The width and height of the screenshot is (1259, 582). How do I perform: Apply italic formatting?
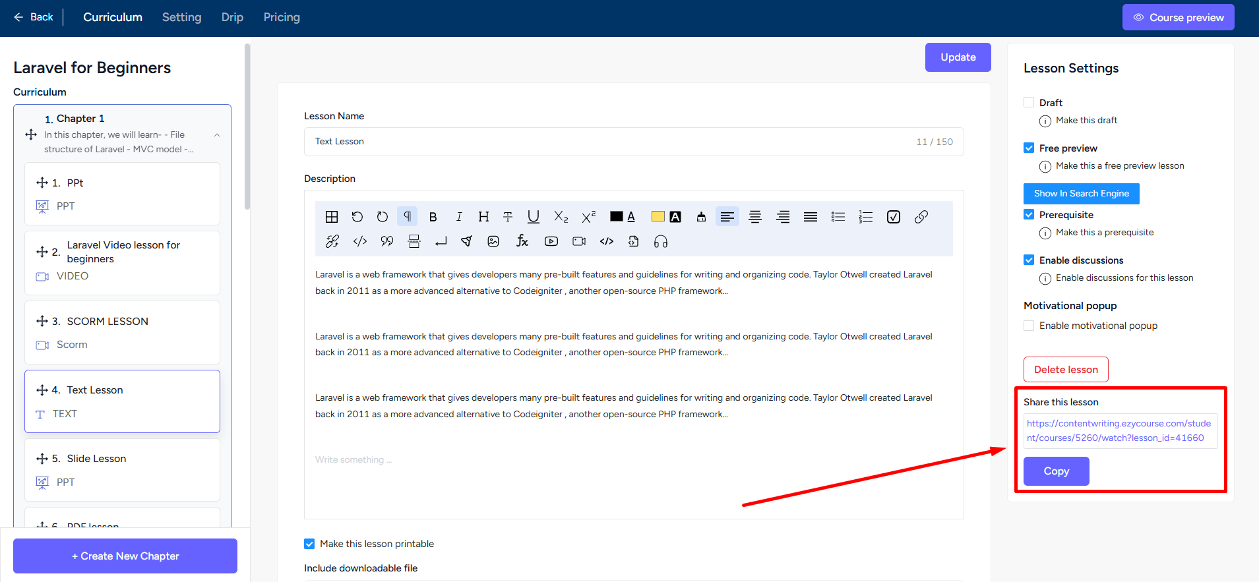coord(458,217)
